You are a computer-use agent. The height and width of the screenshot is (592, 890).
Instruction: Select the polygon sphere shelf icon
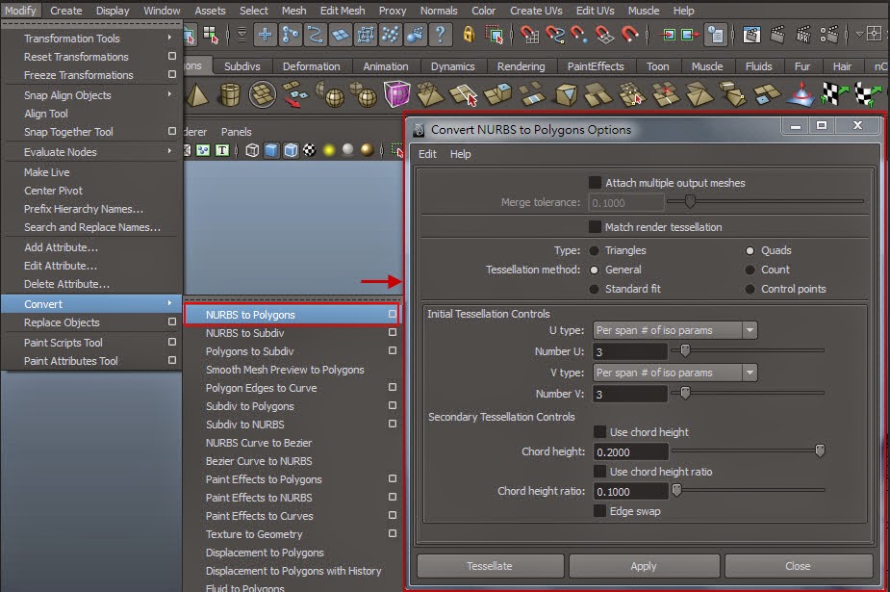tap(333, 95)
